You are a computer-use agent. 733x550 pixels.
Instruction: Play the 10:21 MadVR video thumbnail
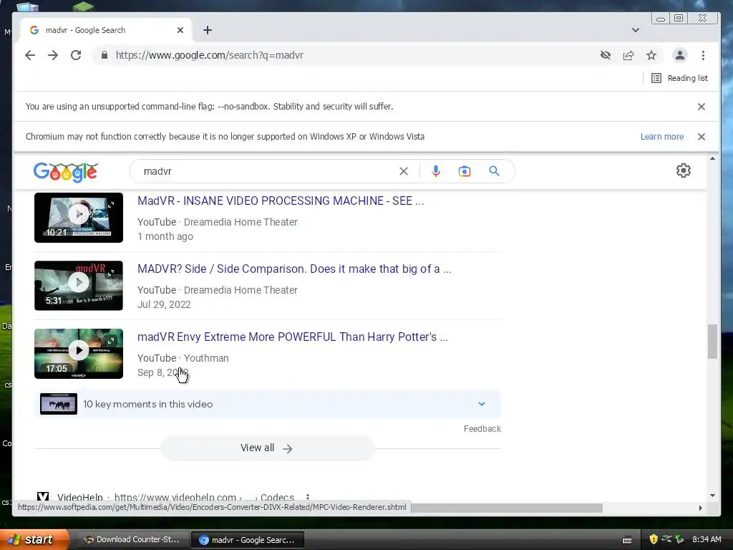79,218
